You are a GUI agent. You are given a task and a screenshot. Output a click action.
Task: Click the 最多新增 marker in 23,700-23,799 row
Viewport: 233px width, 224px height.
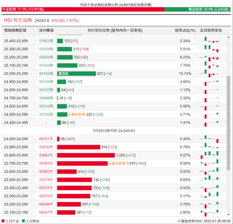tap(117, 163)
